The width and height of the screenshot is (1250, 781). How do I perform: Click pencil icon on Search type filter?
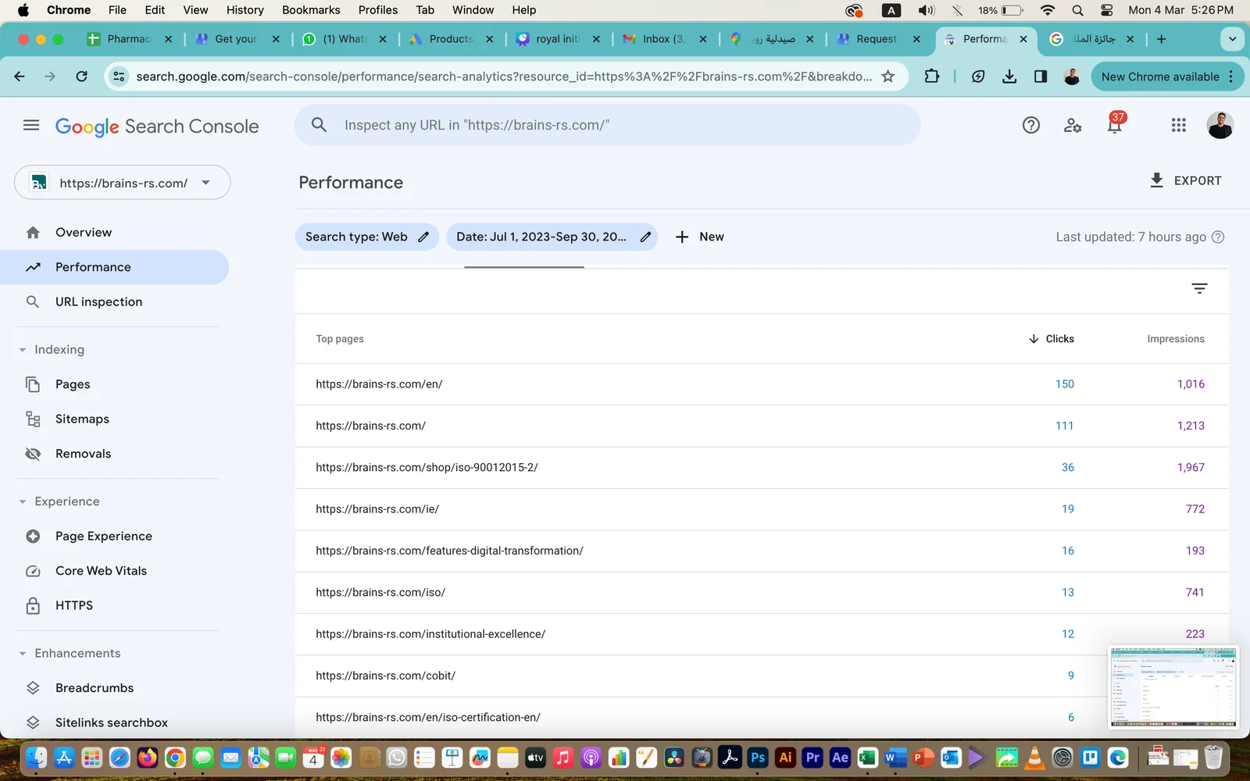coord(423,237)
